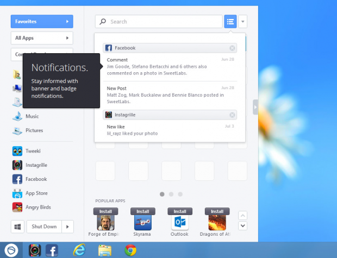Show previous popular apps with up arrow
The image size is (337, 258).
(x=242, y=216)
